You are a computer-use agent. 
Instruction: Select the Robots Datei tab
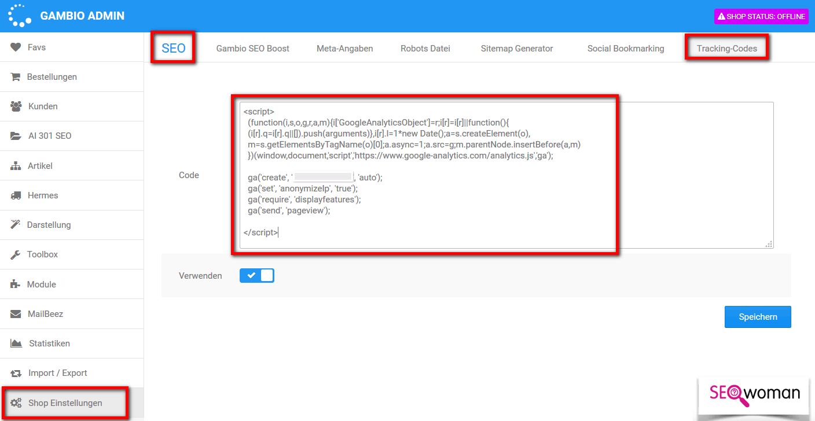(425, 49)
